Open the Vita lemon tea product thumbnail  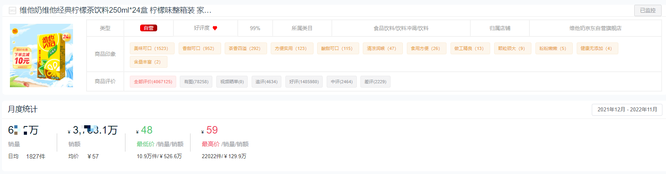tap(41, 55)
